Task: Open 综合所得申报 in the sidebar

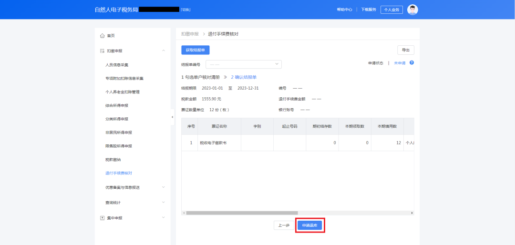Action: (117, 105)
